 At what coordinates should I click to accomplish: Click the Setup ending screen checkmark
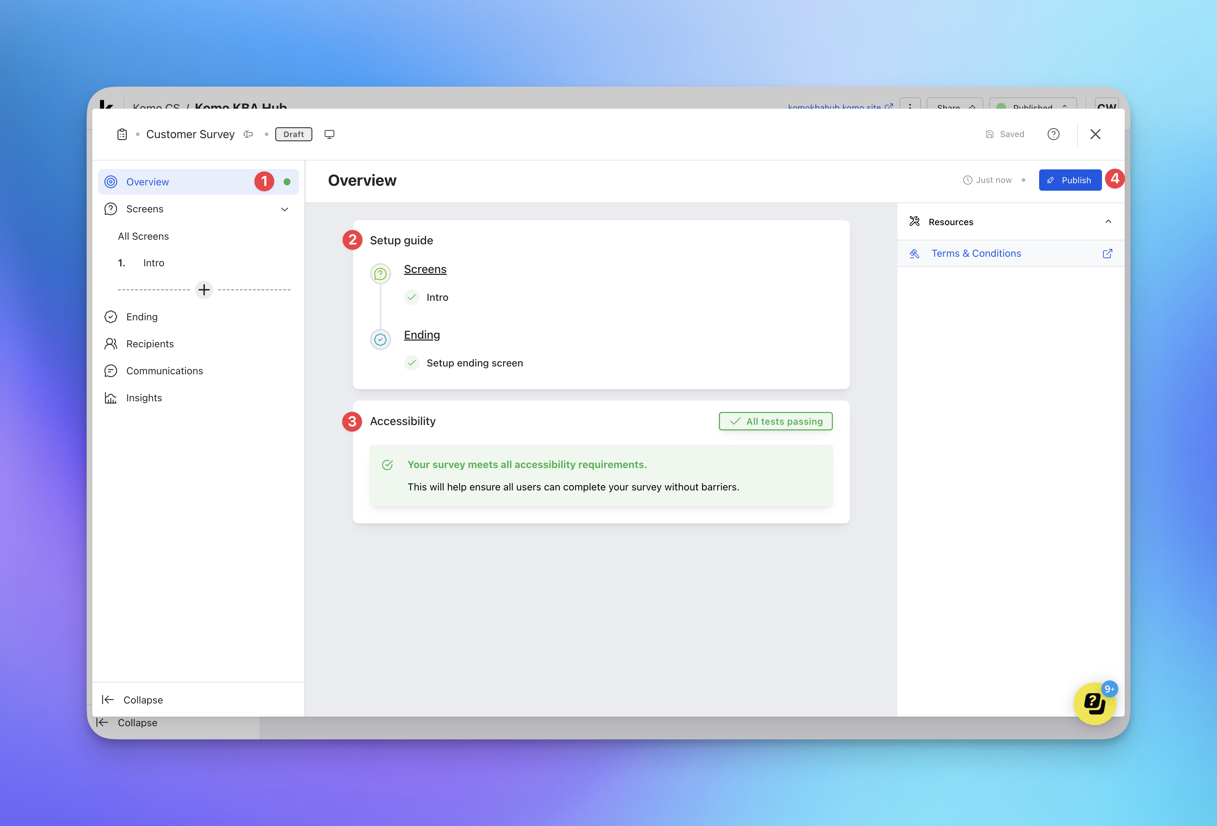412,363
